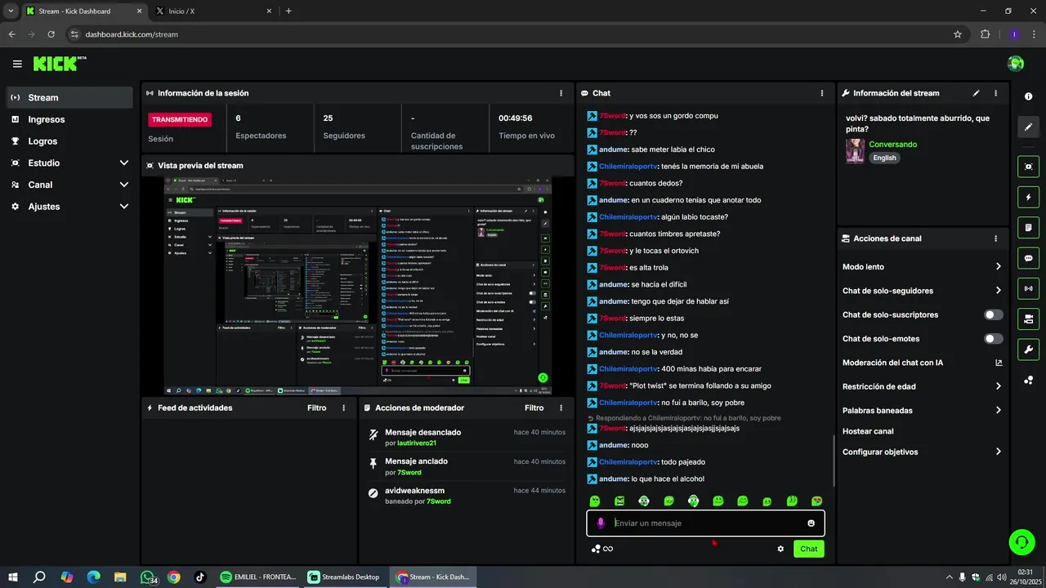Open Información del stream three-dot menu
The width and height of the screenshot is (1046, 588).
[995, 93]
